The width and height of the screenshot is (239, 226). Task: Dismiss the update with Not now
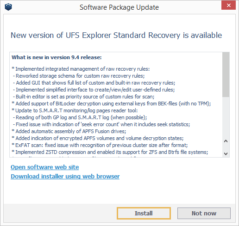tap(204, 213)
